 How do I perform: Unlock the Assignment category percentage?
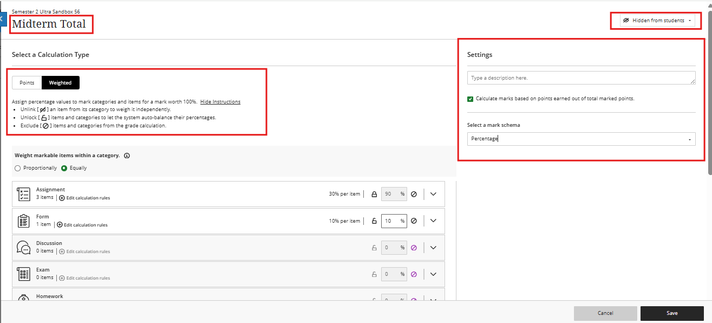[374, 193]
